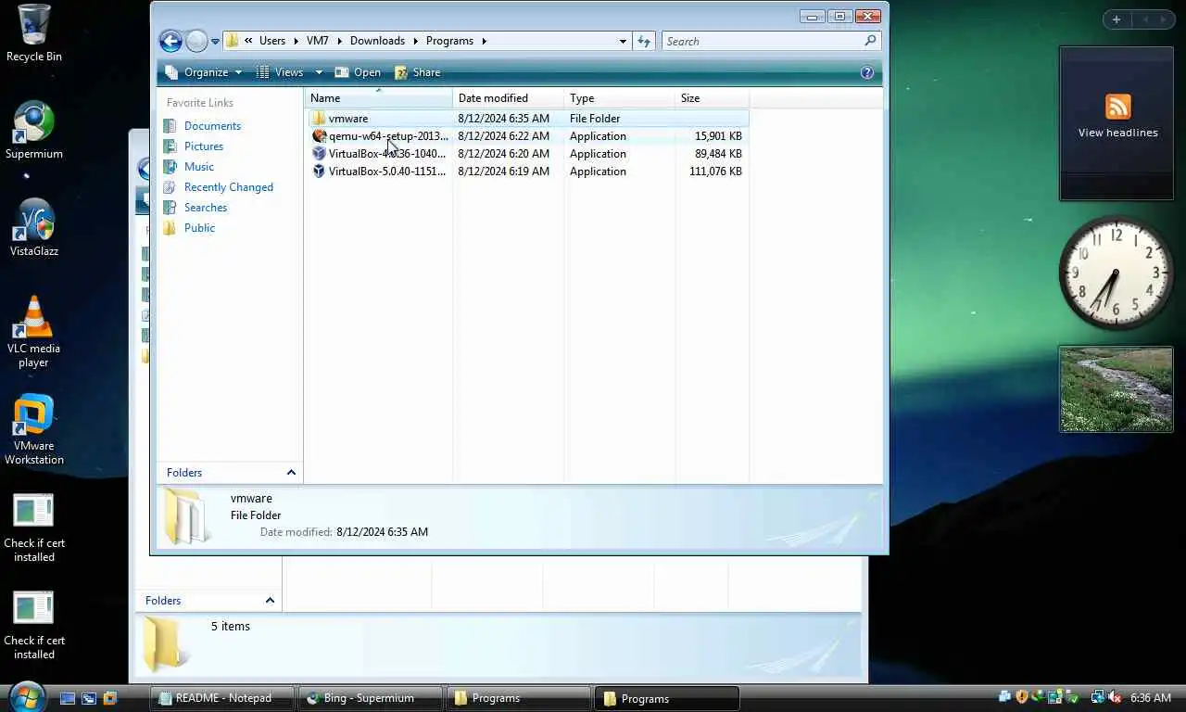The height and width of the screenshot is (712, 1186).
Task: Click the Downloads breadcrumb segment
Action: coord(377,41)
